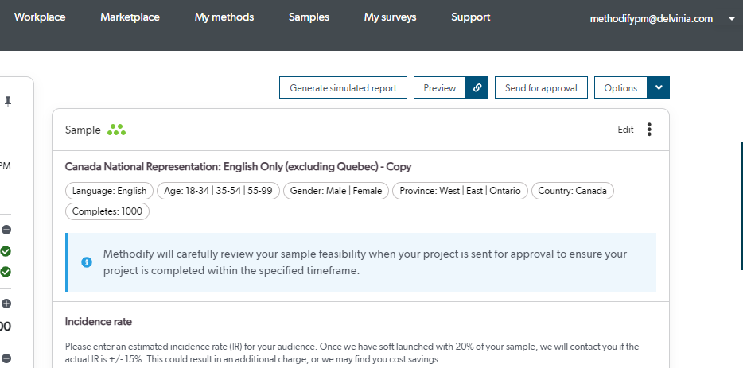Copy the preview link via chain icon
Image resolution: width=743 pixels, height=368 pixels.
477,88
